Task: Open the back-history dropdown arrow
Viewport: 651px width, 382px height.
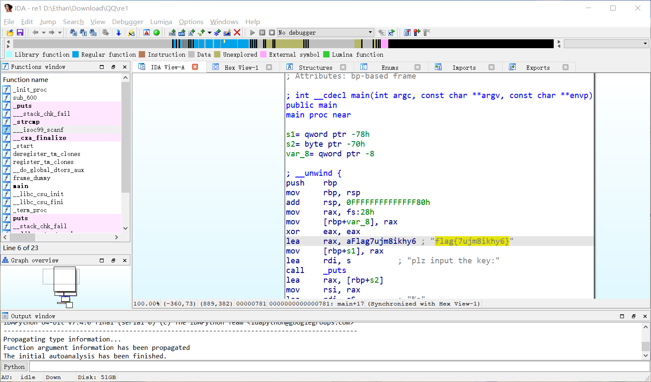Action: pyautogui.click(x=44, y=33)
